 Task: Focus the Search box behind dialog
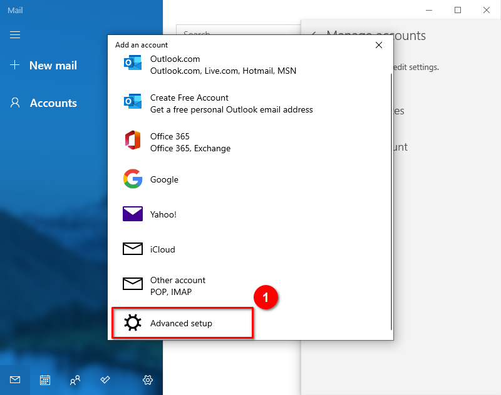(x=239, y=29)
